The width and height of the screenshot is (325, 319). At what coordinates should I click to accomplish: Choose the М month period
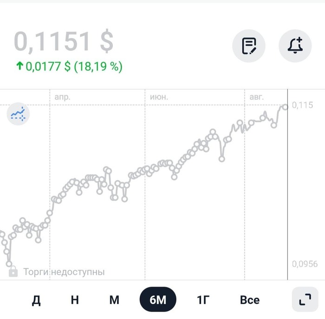click(114, 300)
